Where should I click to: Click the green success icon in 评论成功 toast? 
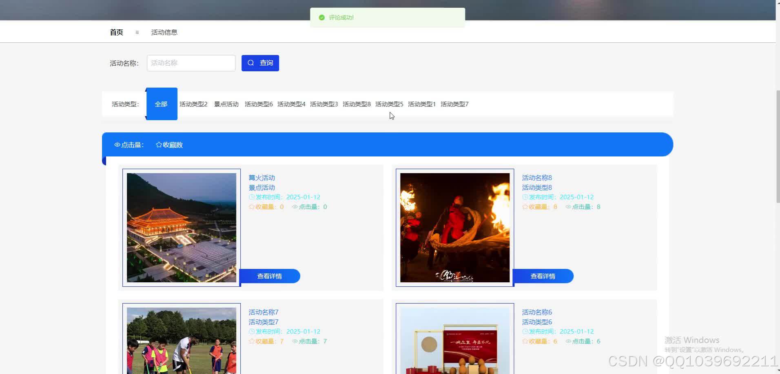tap(321, 18)
